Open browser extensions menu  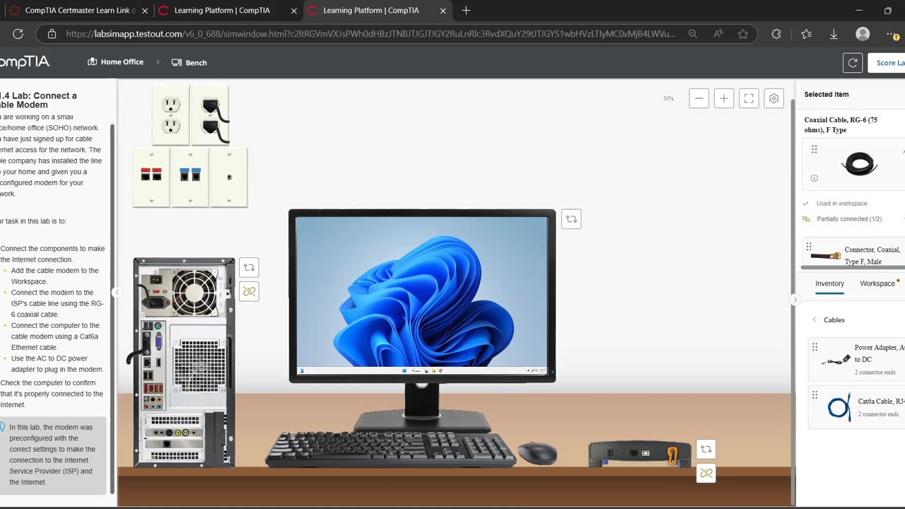click(x=776, y=34)
